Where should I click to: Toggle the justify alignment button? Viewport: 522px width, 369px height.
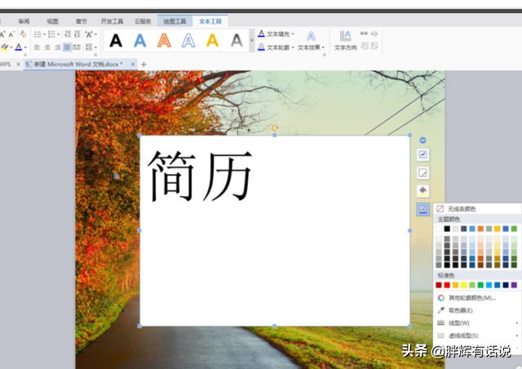click(67, 47)
